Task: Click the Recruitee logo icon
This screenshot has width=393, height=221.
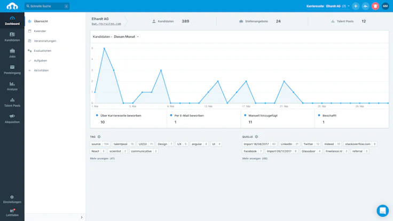Action: coord(12,6)
